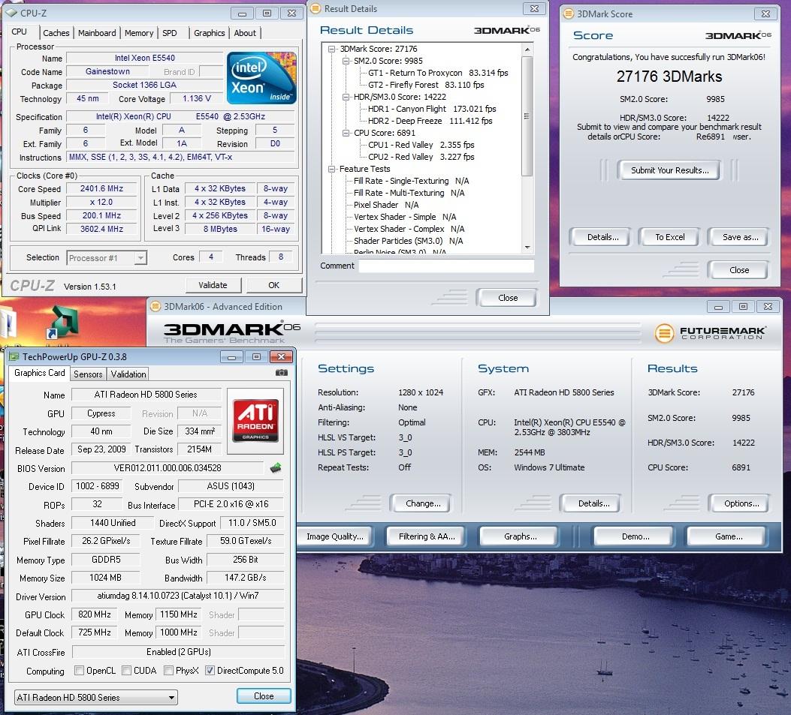Viewport: 791px width, 715px height.
Task: Collapse the SM2.0 Score: 9985 node
Action: 346,61
